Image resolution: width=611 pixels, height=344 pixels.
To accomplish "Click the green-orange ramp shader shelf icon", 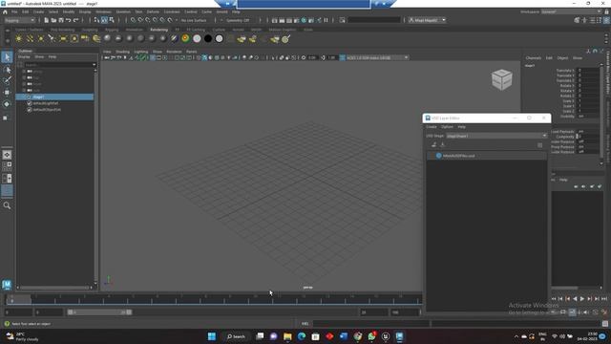I will [186, 38].
